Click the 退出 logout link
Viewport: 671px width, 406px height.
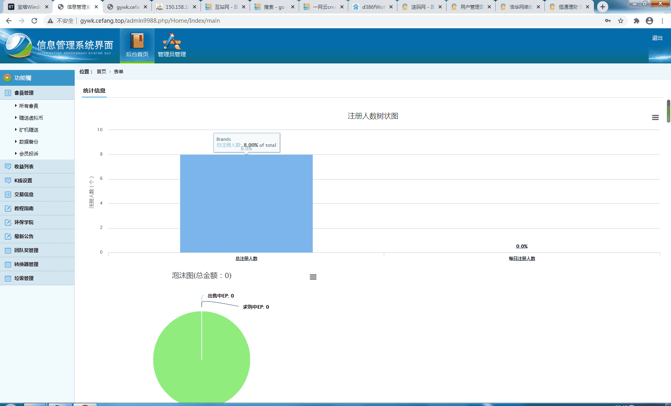[657, 38]
